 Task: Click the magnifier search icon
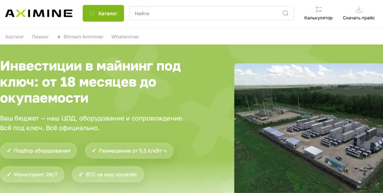[x=285, y=13]
